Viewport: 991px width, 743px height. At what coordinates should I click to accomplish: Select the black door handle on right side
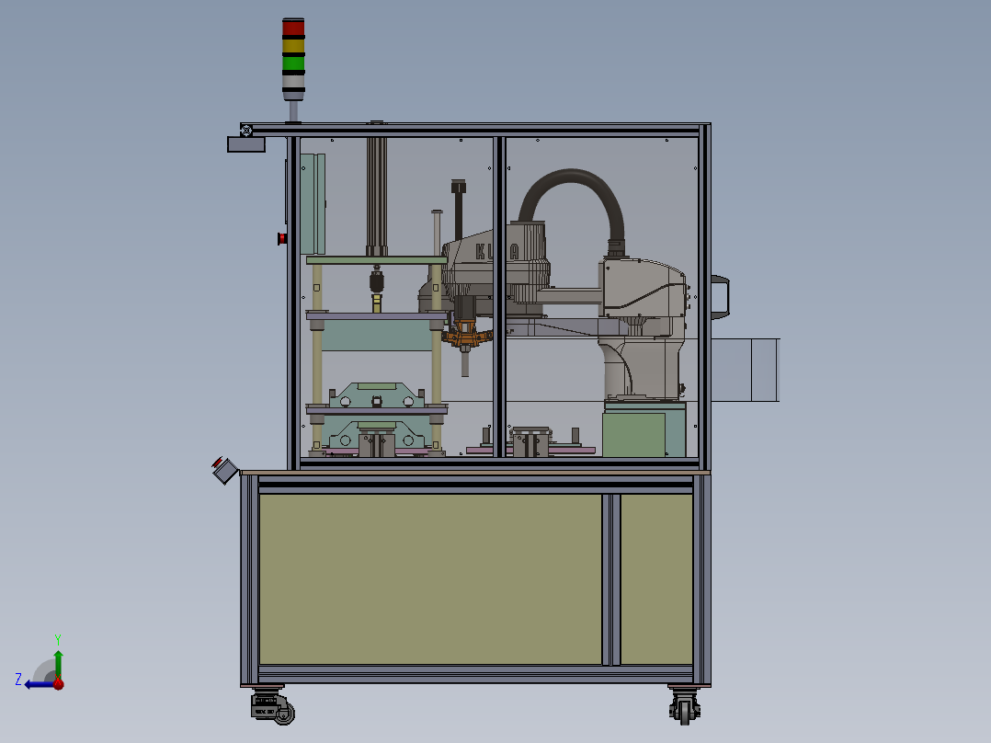[x=721, y=297]
